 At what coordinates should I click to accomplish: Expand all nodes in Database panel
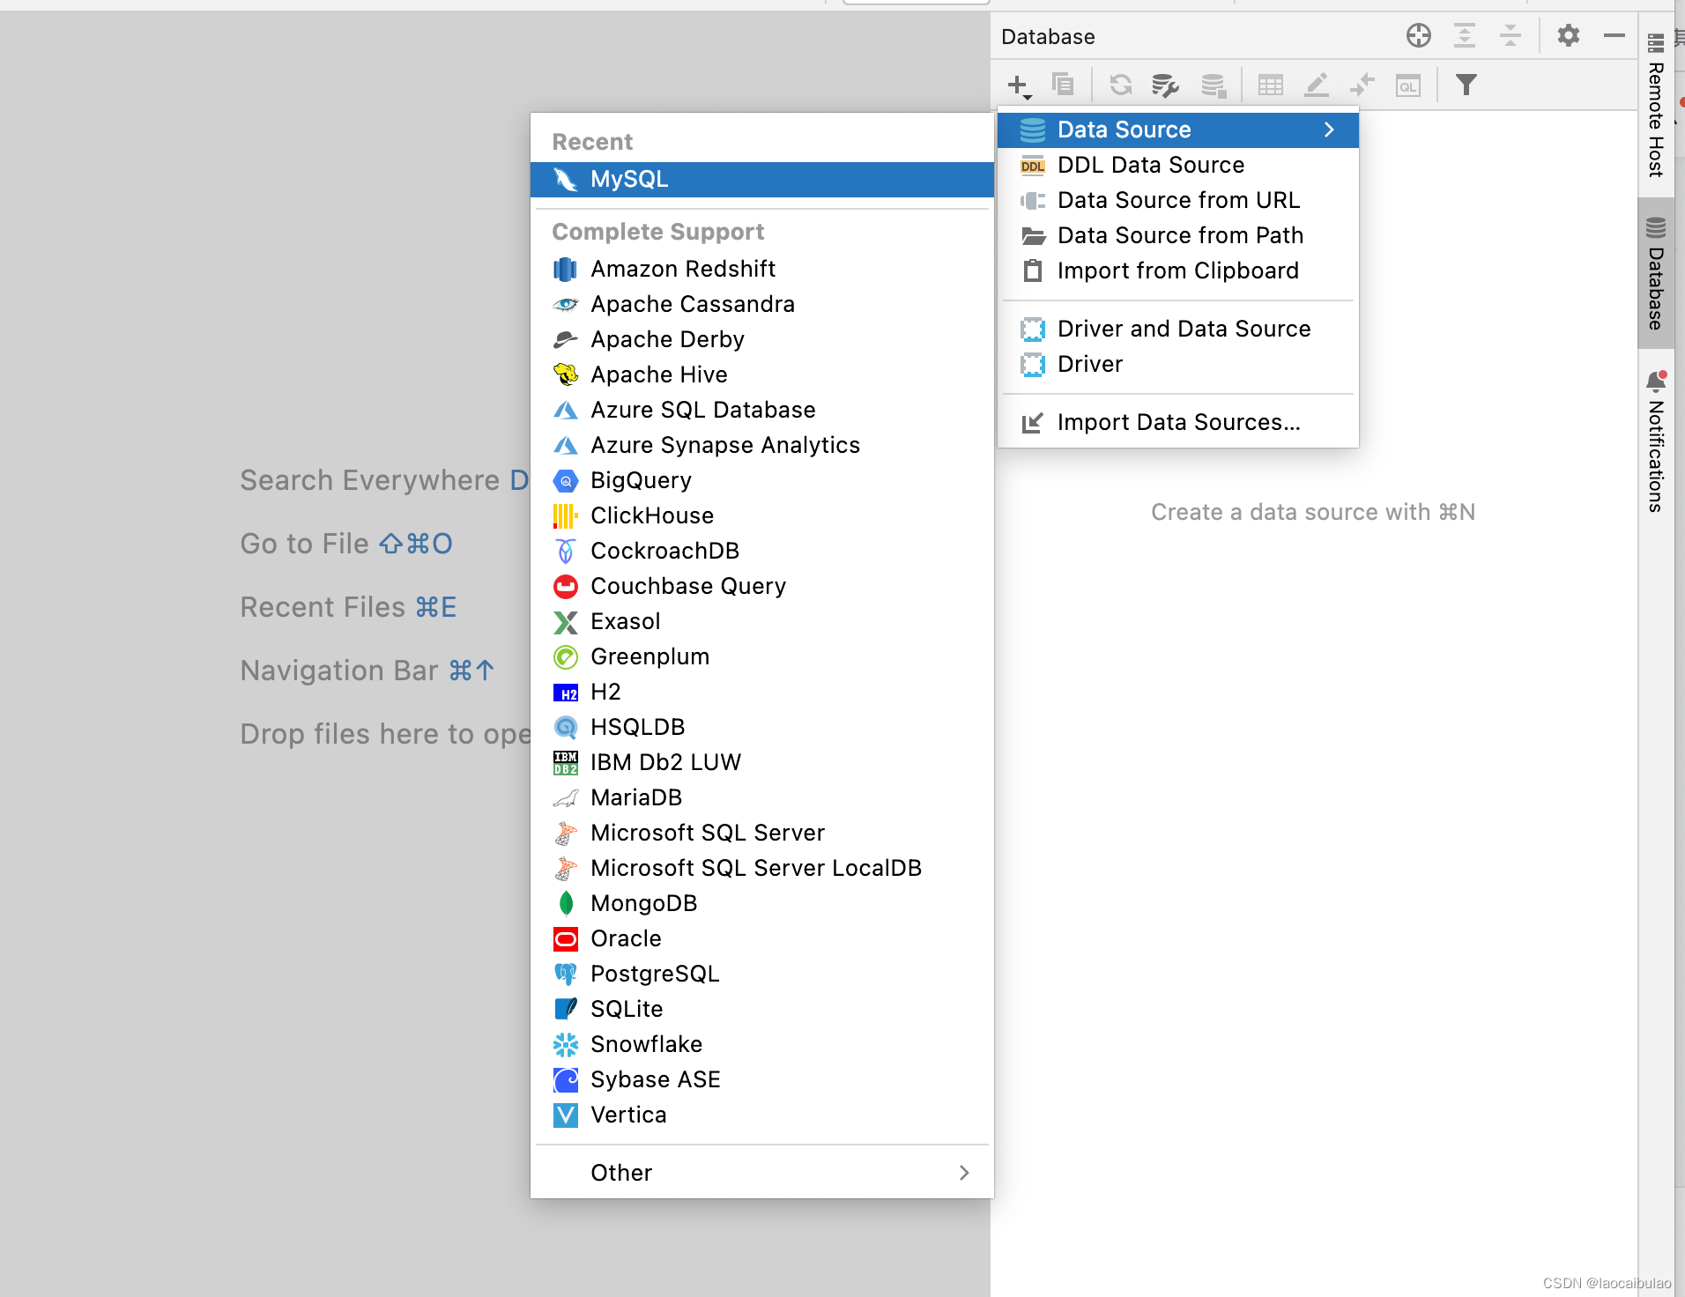pyautogui.click(x=1466, y=36)
